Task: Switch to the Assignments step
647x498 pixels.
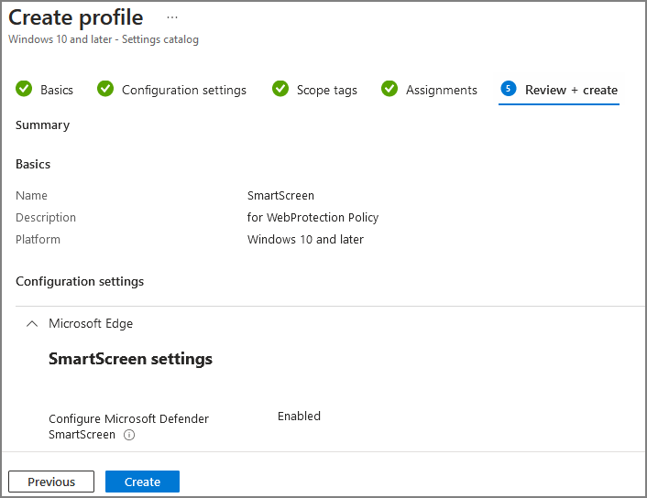Action: [x=429, y=90]
